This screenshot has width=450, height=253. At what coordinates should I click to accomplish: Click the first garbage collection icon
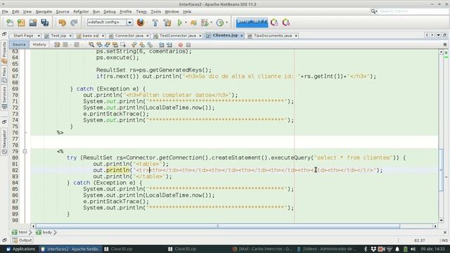[274, 22]
